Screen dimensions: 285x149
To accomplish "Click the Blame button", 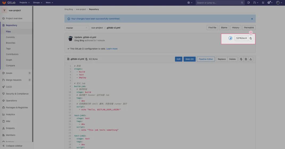I will pyautogui.click(x=224, y=28).
